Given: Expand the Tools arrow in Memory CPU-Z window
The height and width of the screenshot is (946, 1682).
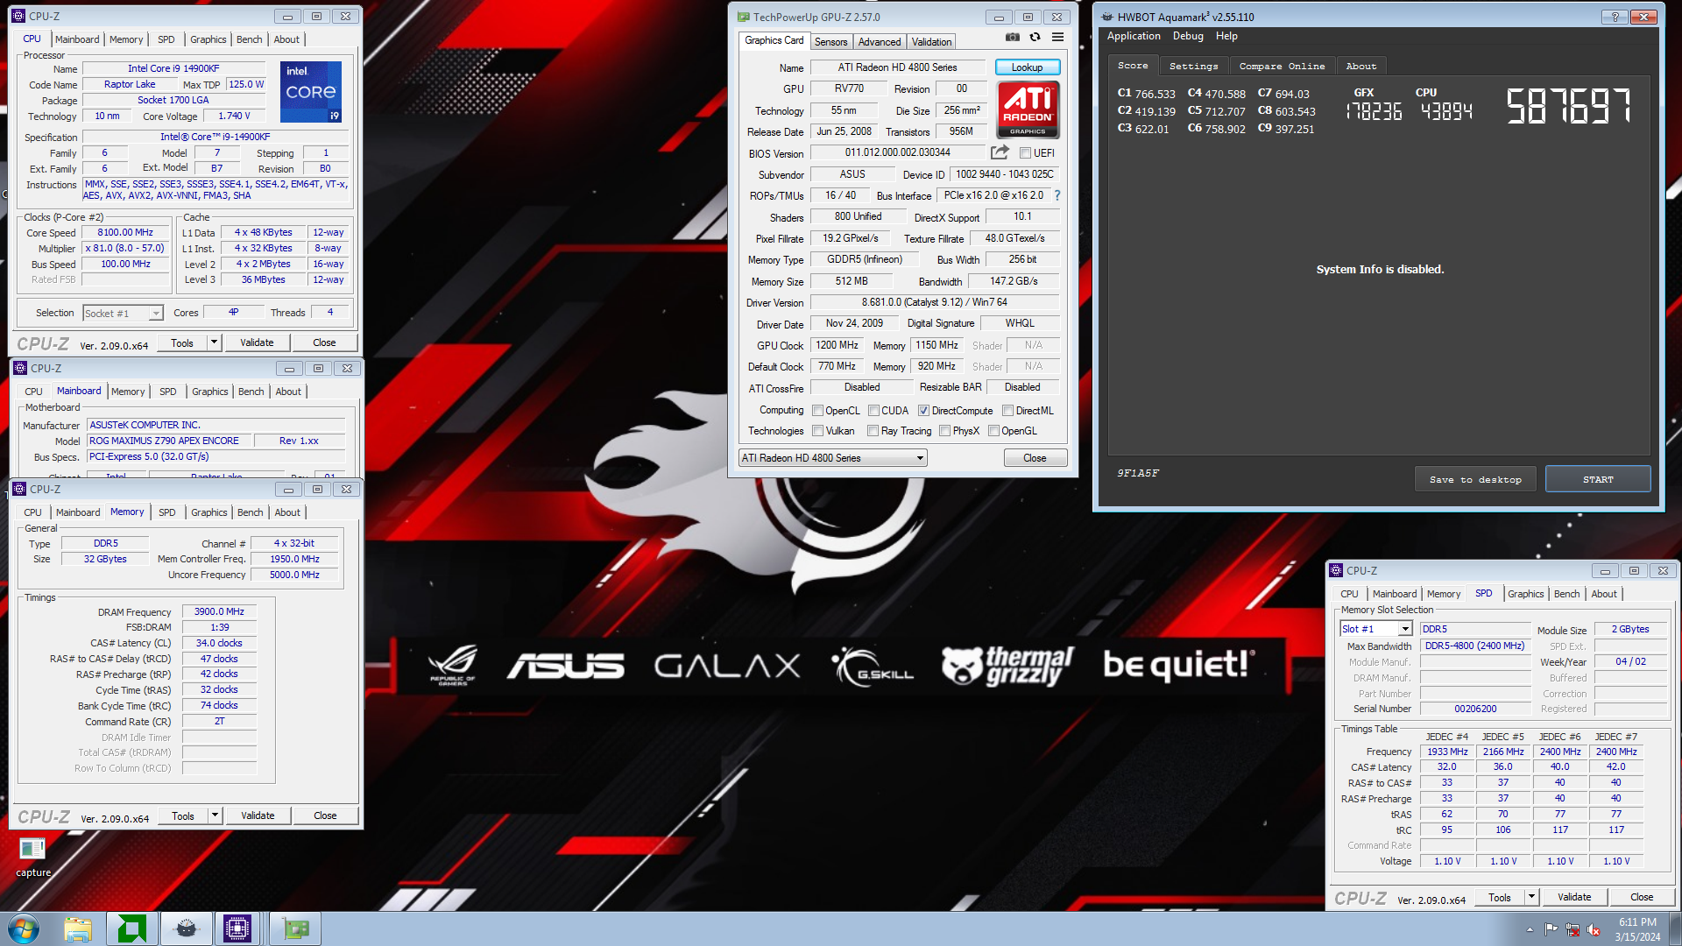Looking at the screenshot, I should pyautogui.click(x=215, y=815).
